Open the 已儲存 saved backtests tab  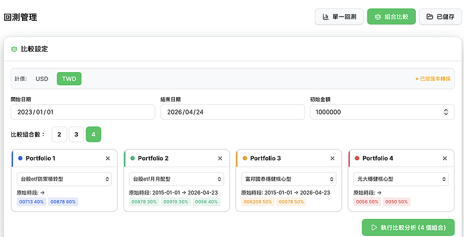pyautogui.click(x=440, y=17)
